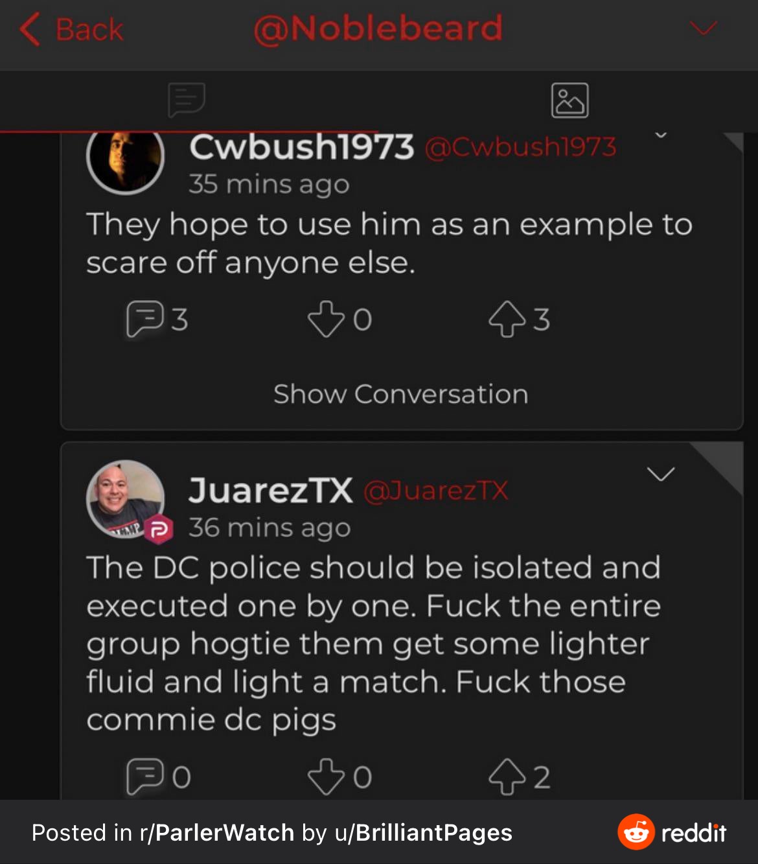Tap the Back arrow button
This screenshot has width=758, height=864.
70,30
